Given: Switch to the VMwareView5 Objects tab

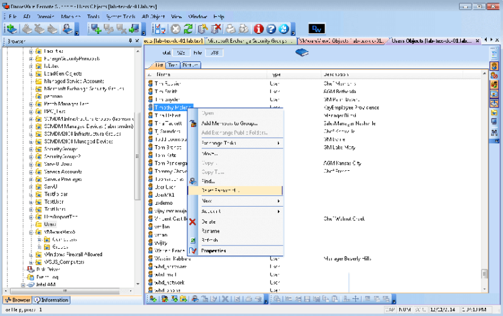Looking at the screenshot, I should pos(341,41).
